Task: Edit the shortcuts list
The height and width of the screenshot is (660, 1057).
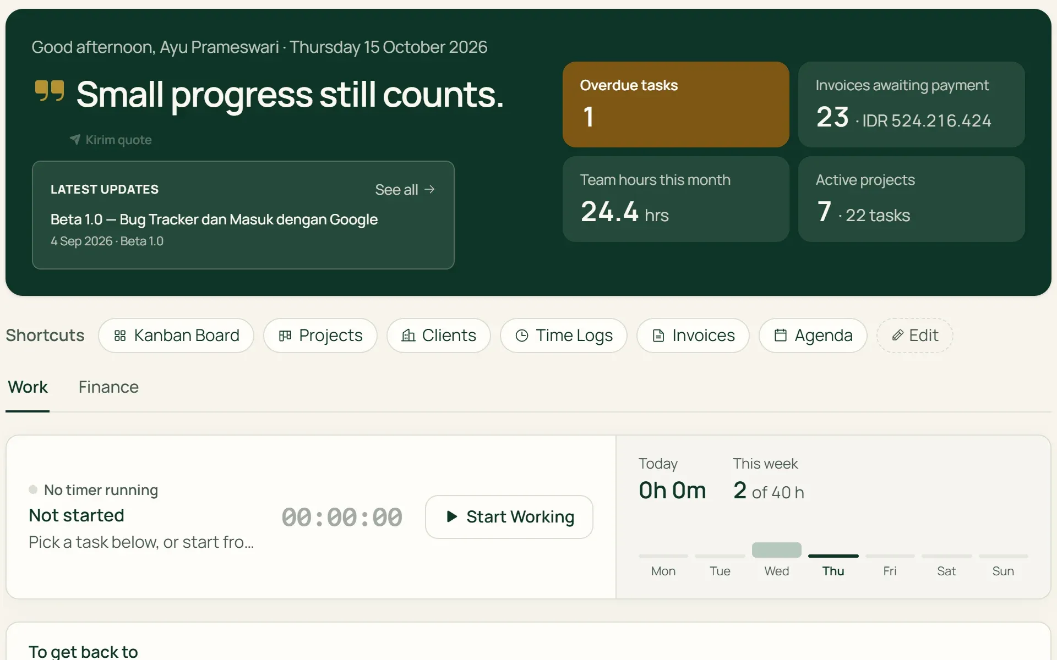Action: pyautogui.click(x=915, y=335)
